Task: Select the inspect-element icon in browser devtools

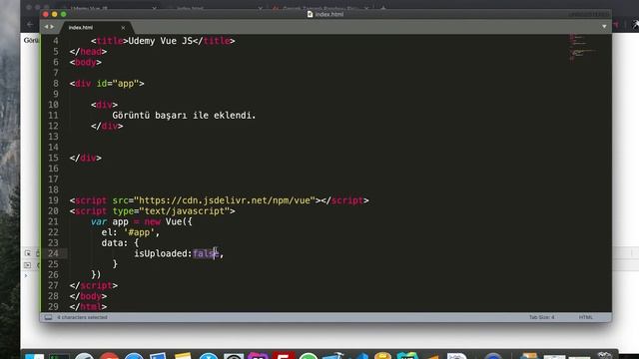Action: [x=27, y=253]
